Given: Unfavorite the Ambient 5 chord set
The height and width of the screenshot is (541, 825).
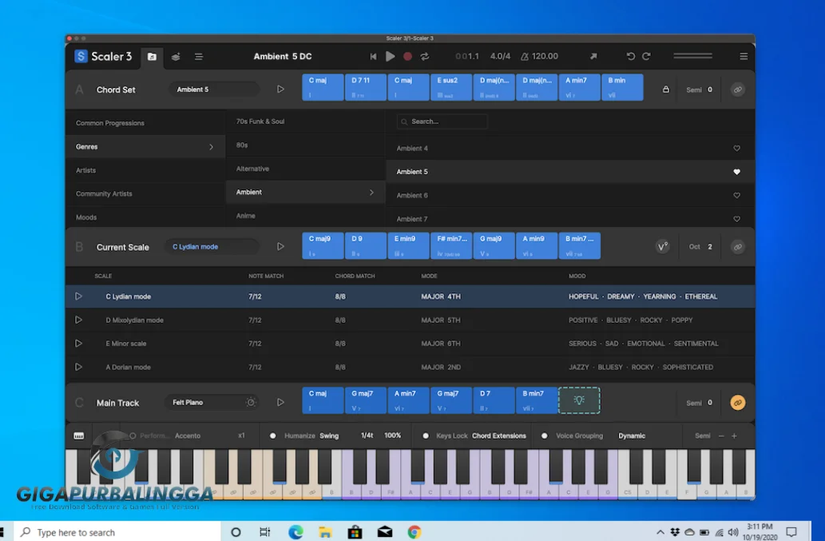Looking at the screenshot, I should coord(736,172).
